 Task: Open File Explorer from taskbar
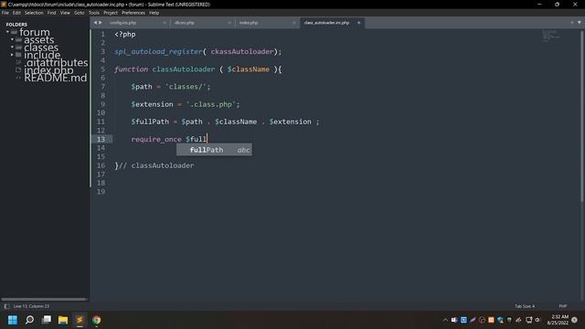tap(63, 320)
